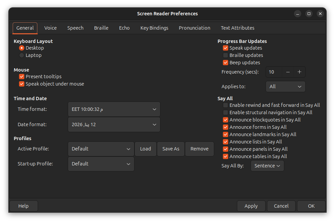Open the Time format dropdown

point(114,109)
